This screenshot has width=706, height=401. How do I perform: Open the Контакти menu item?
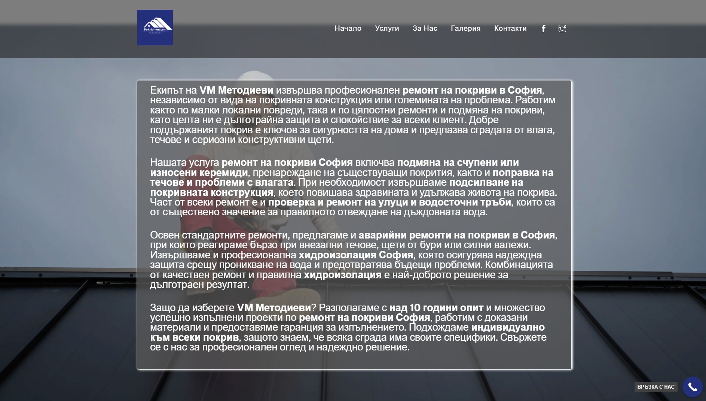pyautogui.click(x=510, y=28)
